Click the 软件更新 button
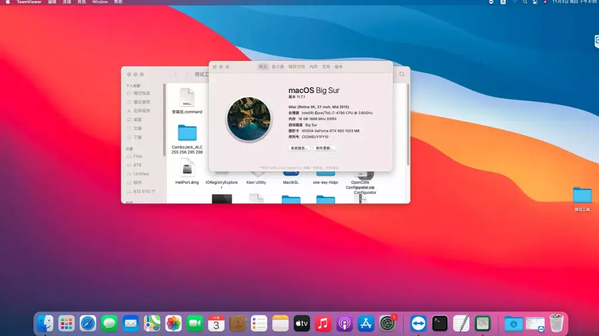 click(x=324, y=148)
